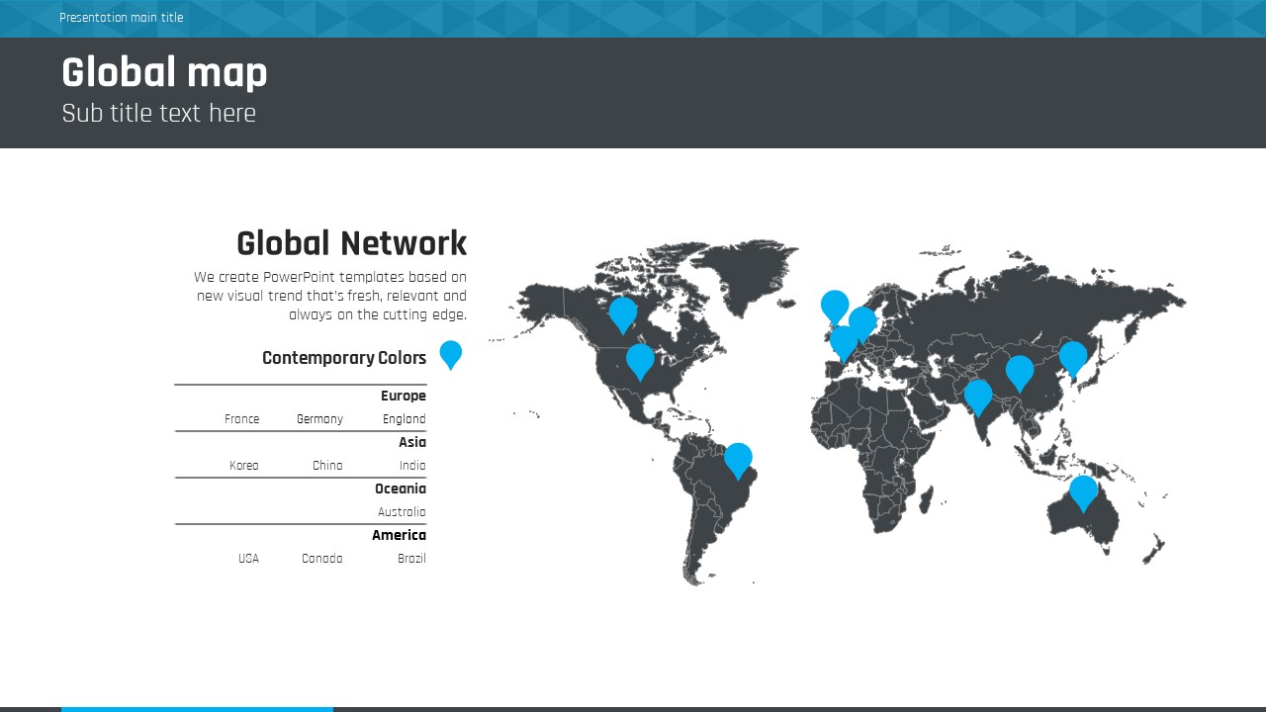This screenshot has height=712, width=1266.
Task: Click the blue progress bar segment at the bottom
Action: [197, 708]
